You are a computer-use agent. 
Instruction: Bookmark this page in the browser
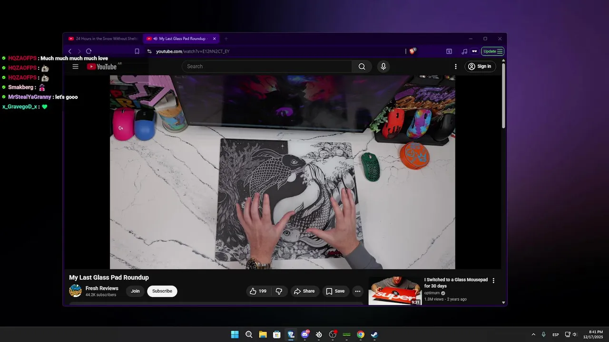click(x=137, y=51)
